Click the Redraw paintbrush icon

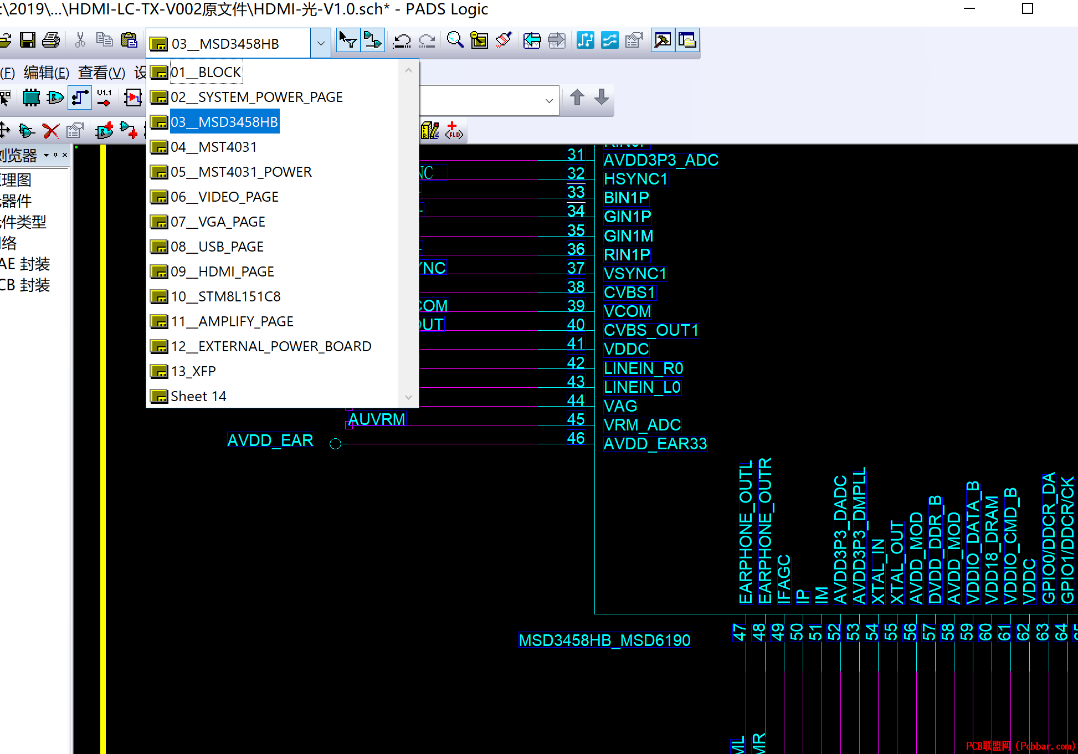coord(504,40)
